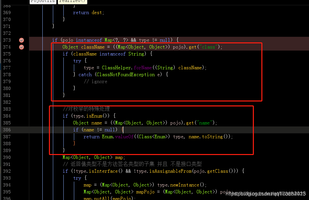Click line number 377 in the gutter
Viewport: 309px width, 200px height.
click(7, 68)
